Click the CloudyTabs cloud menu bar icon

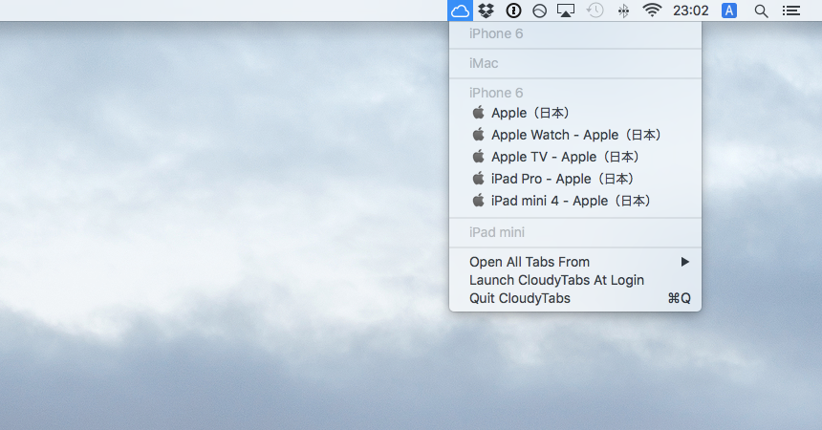[460, 11]
